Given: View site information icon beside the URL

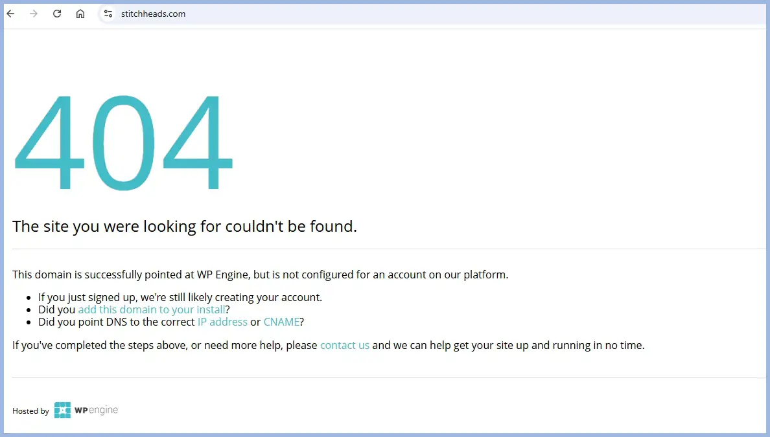Looking at the screenshot, I should [x=108, y=14].
